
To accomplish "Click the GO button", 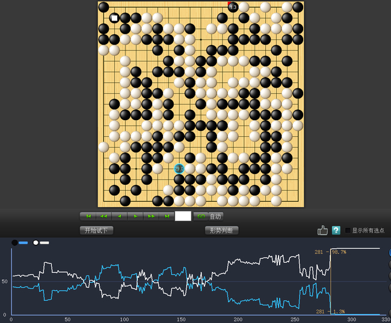I will click(201, 216).
